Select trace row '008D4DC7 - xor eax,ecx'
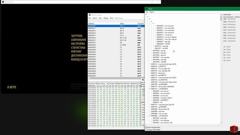Viewport: 240px width, 135px height. tap(164, 35)
